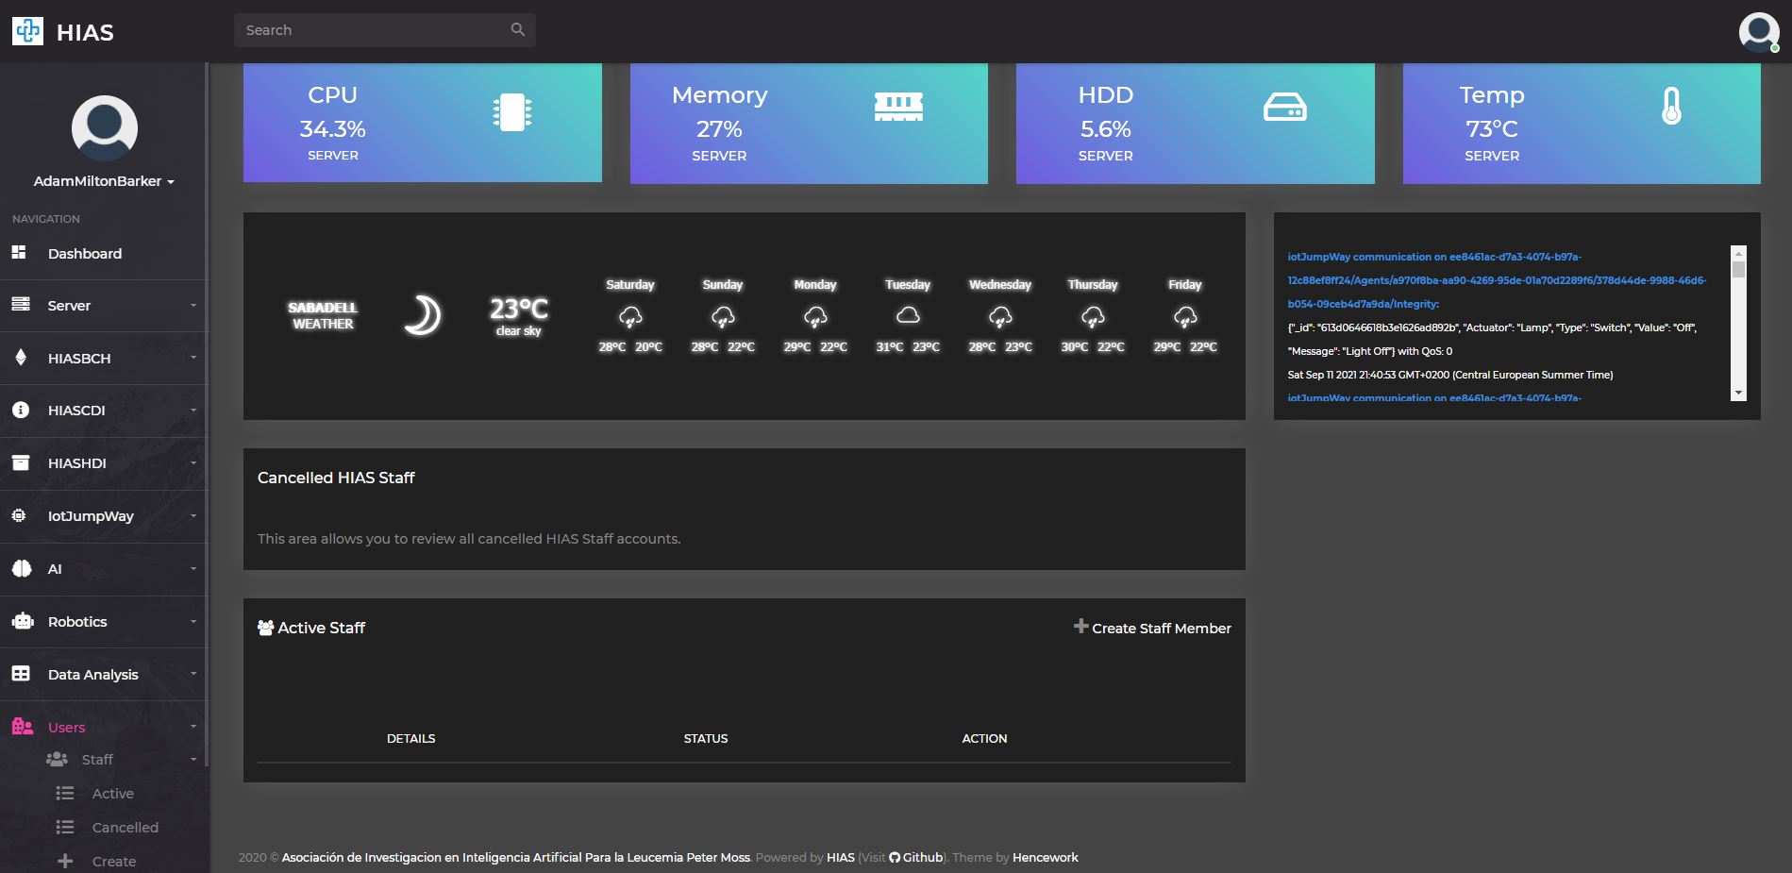Collapse the Staff submenu arrow
The image size is (1792, 873).
[193, 760]
